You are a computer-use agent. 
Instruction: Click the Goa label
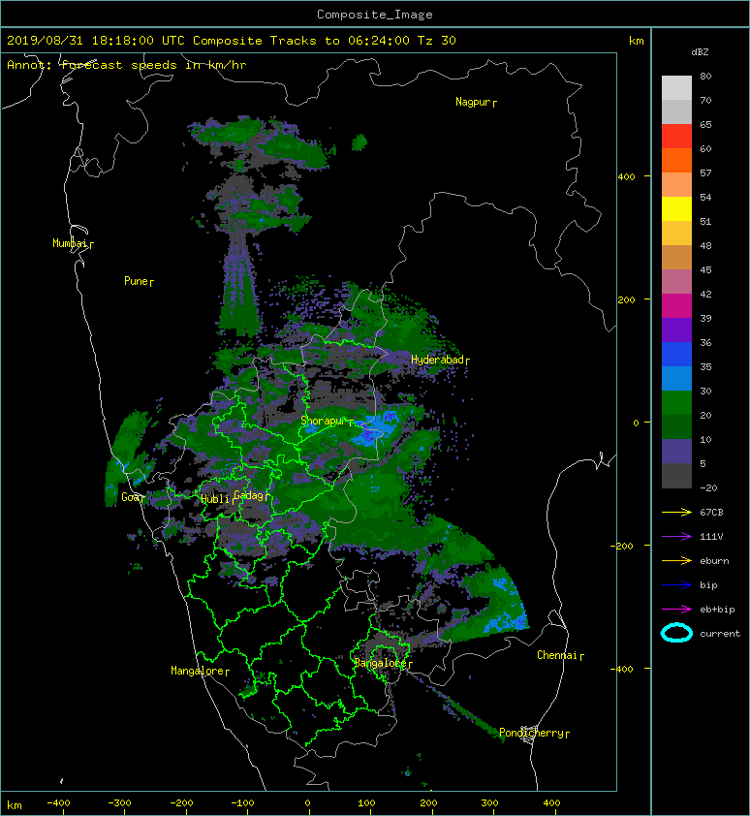click(131, 497)
